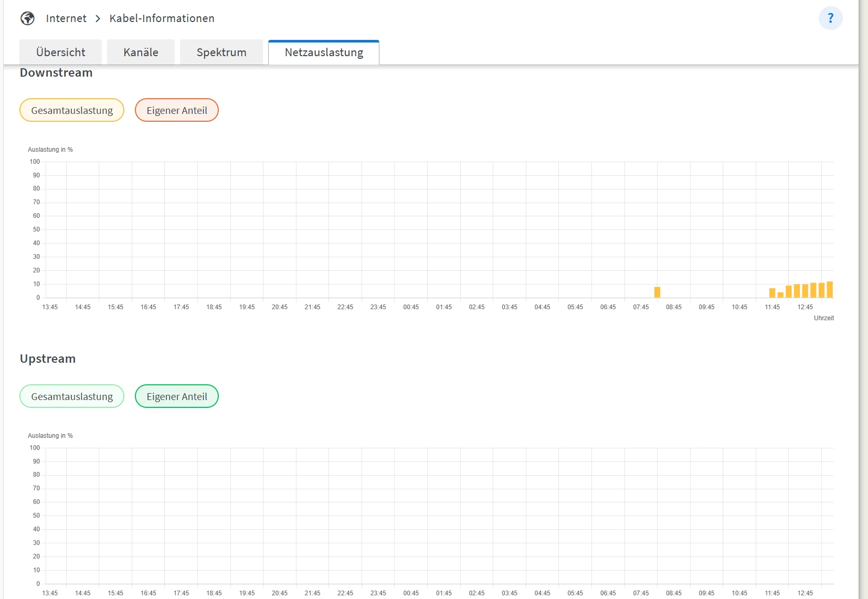868x599 pixels.
Task: Open the help question mark icon
Action: coord(830,18)
